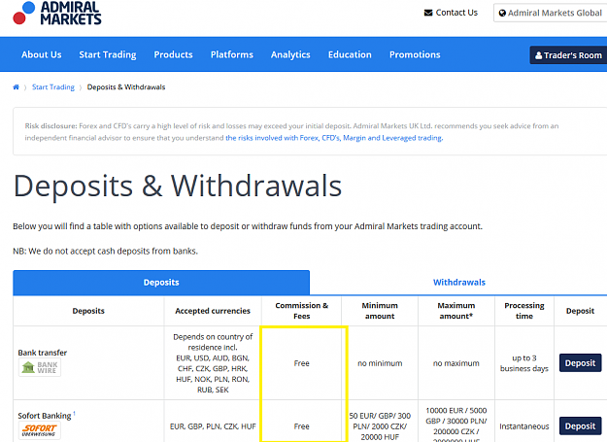Click 'Sofort Banking' row label
Viewport: 607px width, 442px height.
[x=45, y=416]
